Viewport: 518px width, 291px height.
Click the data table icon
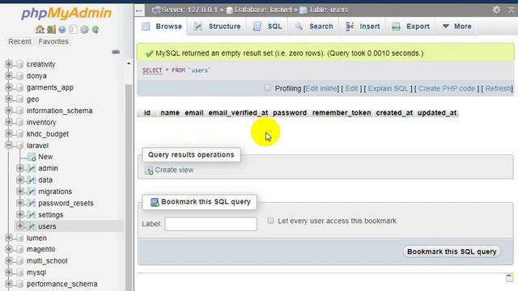point(32,179)
